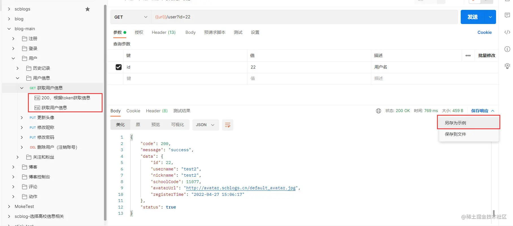This screenshot has width=513, height=226.
Task: Click the empty 键 key input field
Action: [x=185, y=79]
